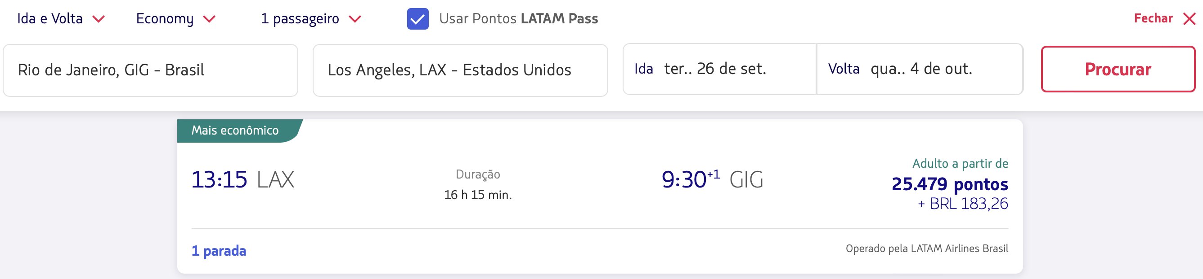The height and width of the screenshot is (279, 1203).
Task: Open the Ida e Volta trip type dropdown
Action: (61, 19)
